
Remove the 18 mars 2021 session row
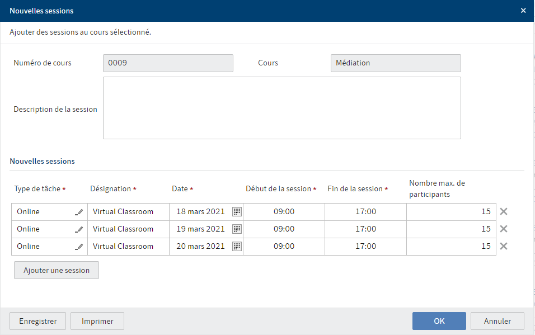pyautogui.click(x=504, y=211)
